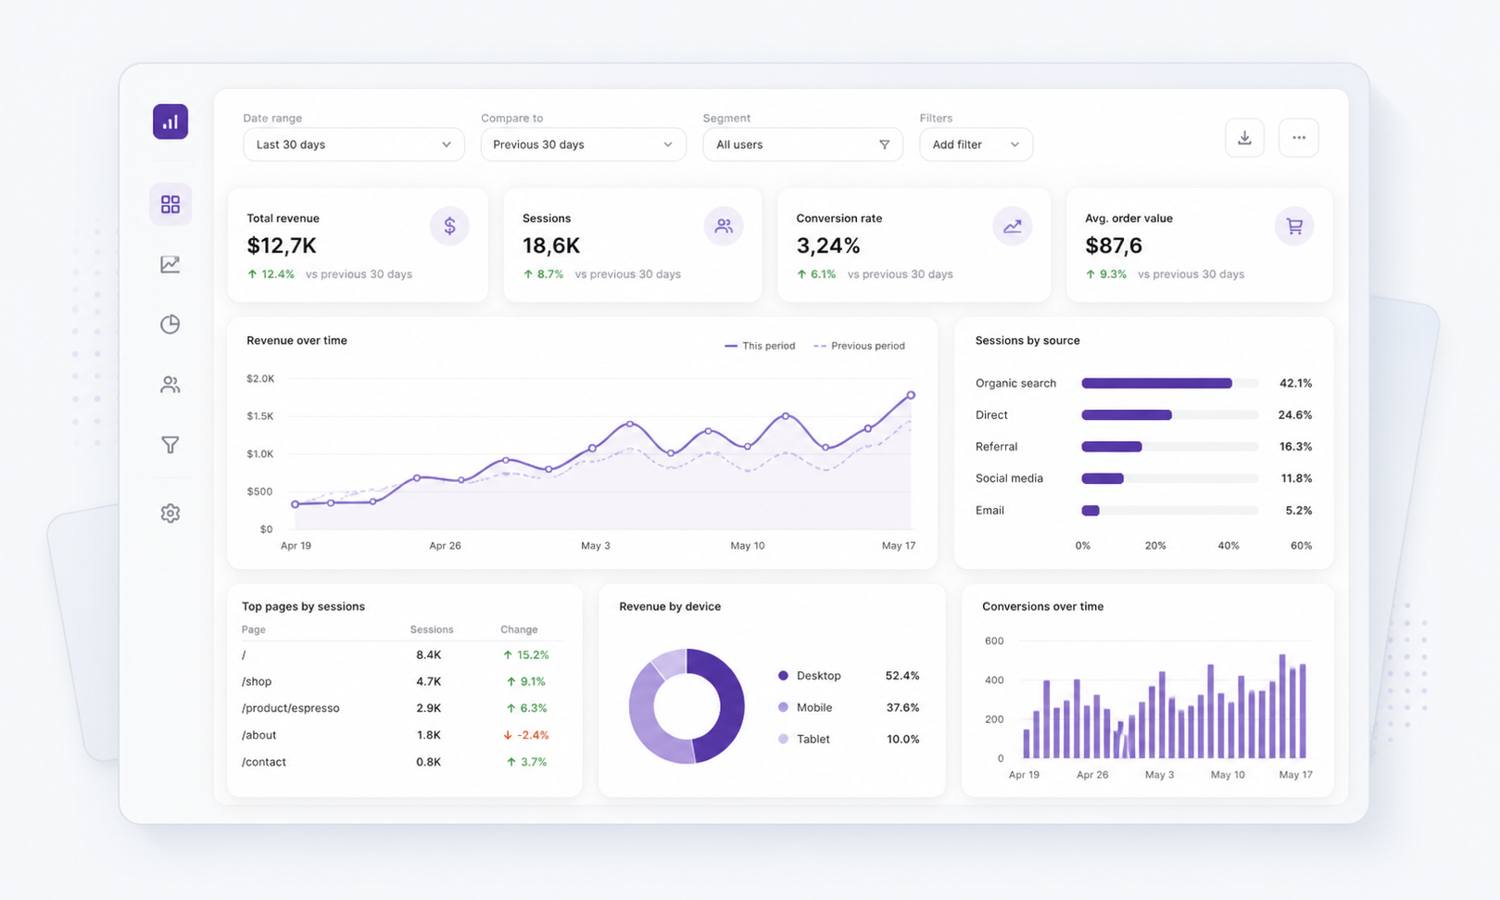Expand the Last 30 days date range dropdown
Screen dimensions: 1500x900
[354, 145]
